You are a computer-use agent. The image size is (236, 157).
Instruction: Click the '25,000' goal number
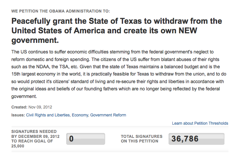click(x=17, y=146)
